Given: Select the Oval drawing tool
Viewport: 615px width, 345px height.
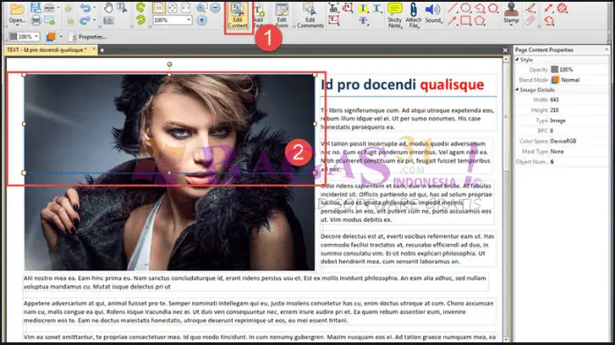Looking at the screenshot, I should click(x=465, y=8).
